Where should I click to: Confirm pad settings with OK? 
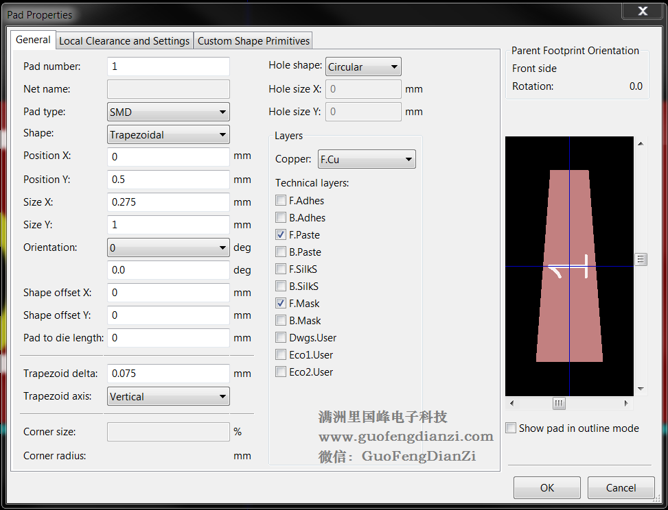(547, 487)
